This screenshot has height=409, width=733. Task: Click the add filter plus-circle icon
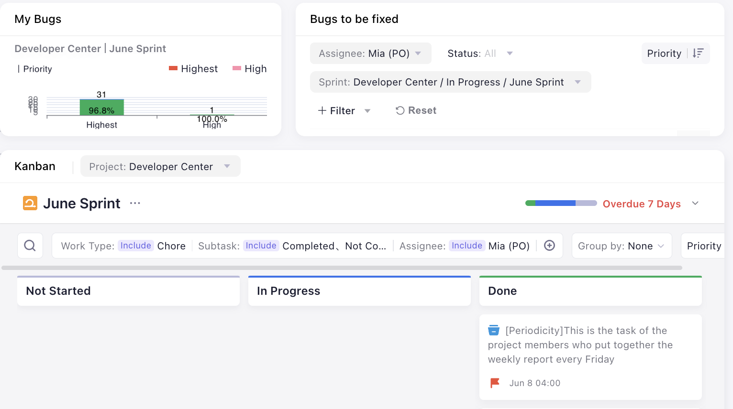[550, 246]
